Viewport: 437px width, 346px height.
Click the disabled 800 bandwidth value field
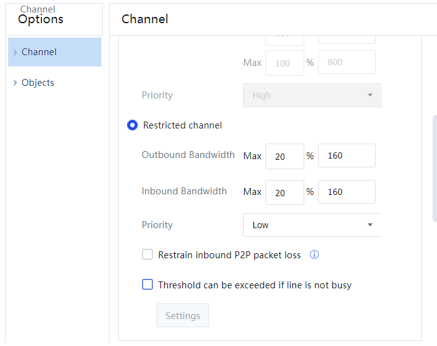pos(346,63)
